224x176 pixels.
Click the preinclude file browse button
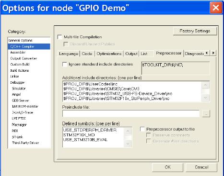pyautogui.click(x=206, y=114)
